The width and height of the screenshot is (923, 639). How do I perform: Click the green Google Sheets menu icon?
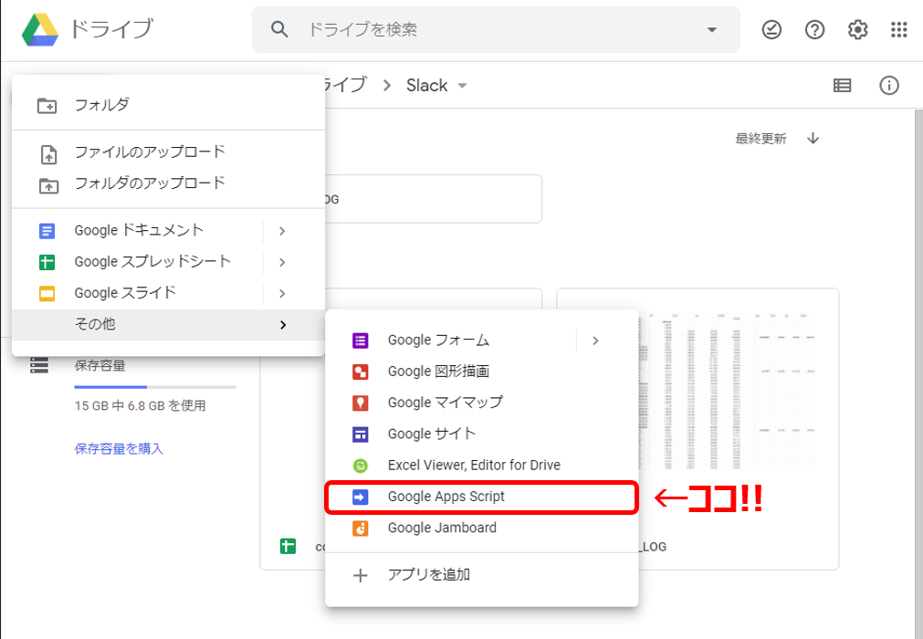47,262
